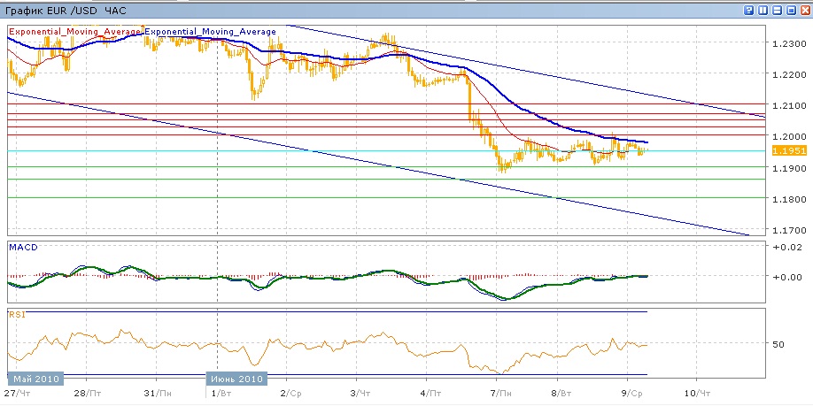Click the RSI scale value 50

coord(779,344)
